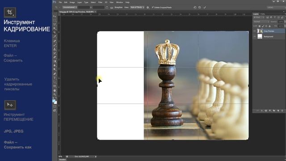
Task: Select the Dodge tool
Action: (x=55, y=70)
